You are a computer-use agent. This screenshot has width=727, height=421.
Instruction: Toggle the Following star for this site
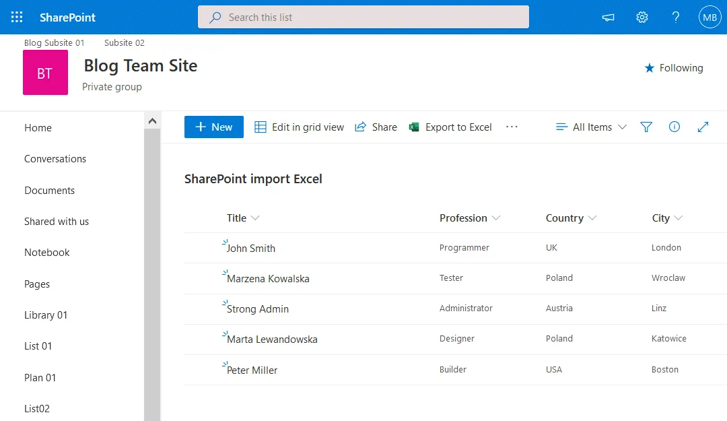tap(673, 68)
